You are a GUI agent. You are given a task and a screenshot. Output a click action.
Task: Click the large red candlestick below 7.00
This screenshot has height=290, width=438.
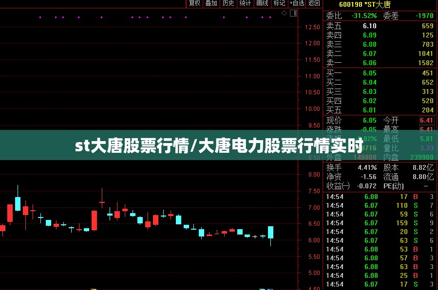(95, 220)
